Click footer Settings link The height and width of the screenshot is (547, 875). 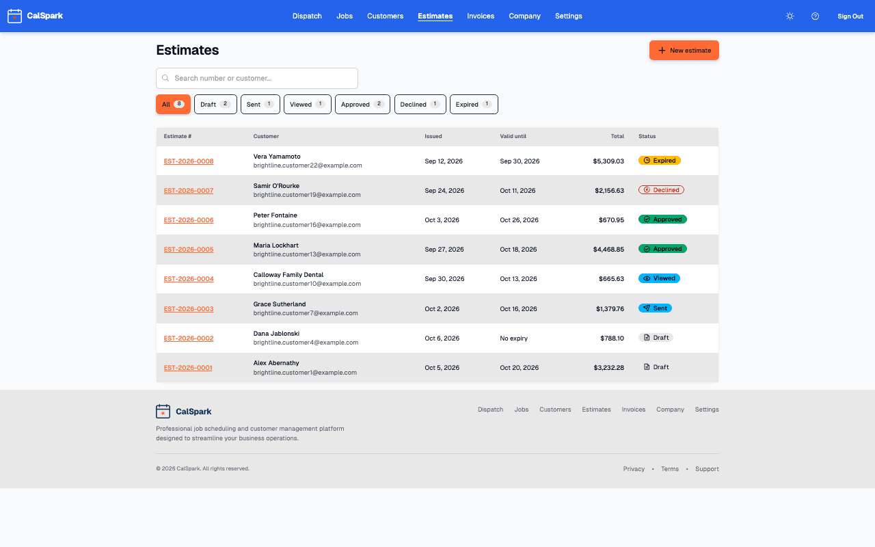pos(707,410)
